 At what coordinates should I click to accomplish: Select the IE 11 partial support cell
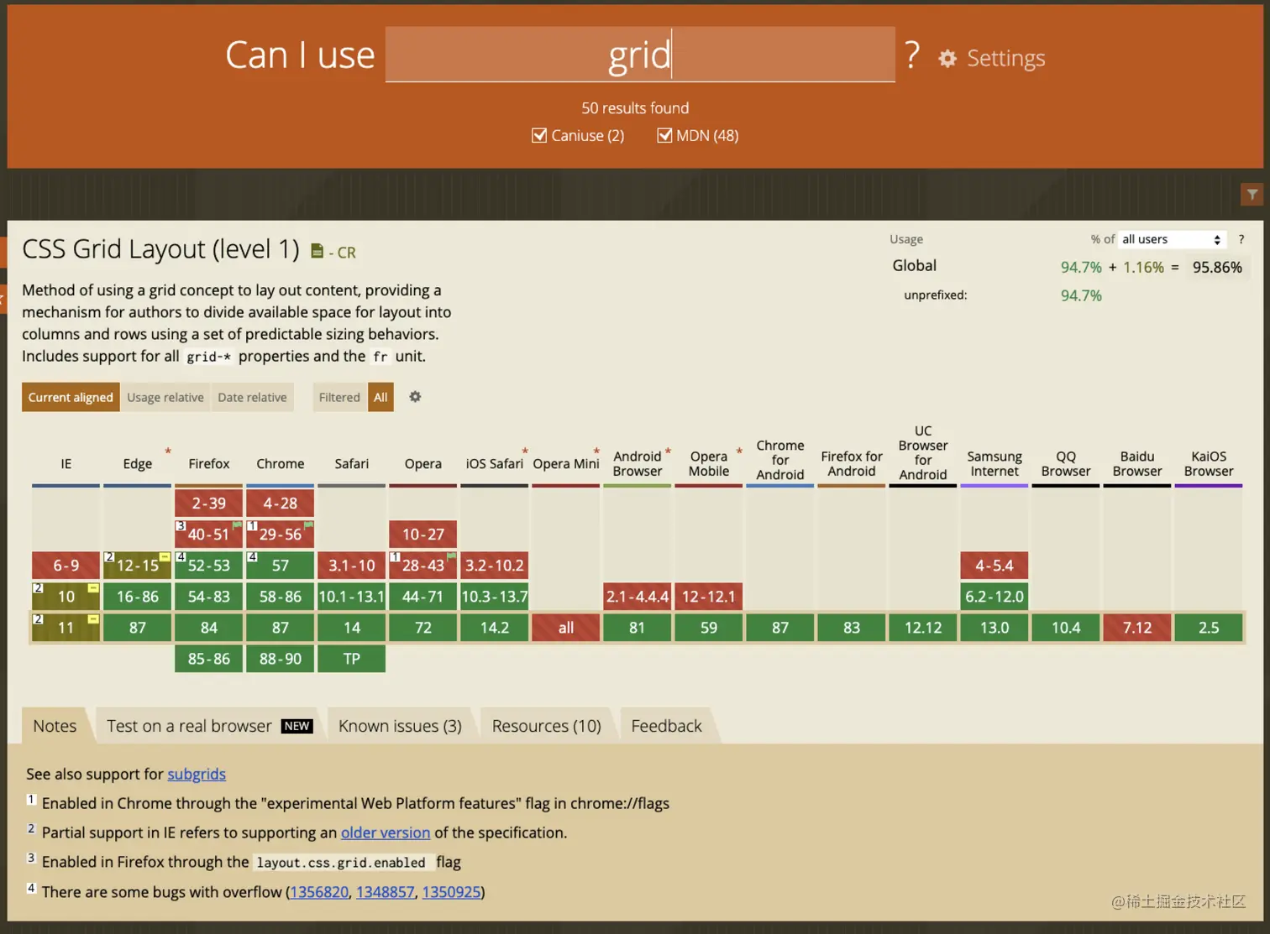pyautogui.click(x=66, y=628)
